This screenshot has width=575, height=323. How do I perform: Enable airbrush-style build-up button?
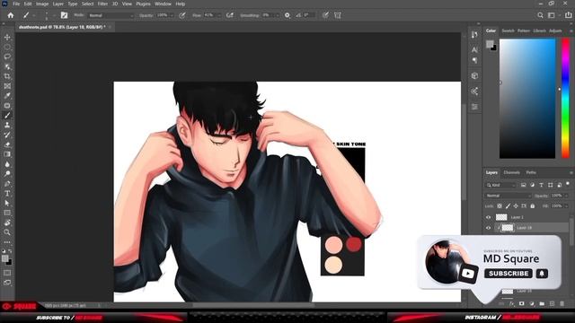pyautogui.click(x=230, y=15)
